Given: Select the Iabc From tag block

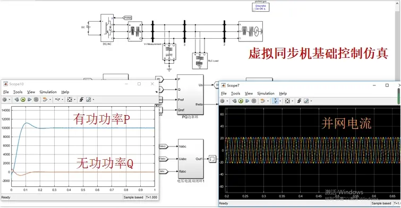Looking at the screenshot, I should 163,171.
